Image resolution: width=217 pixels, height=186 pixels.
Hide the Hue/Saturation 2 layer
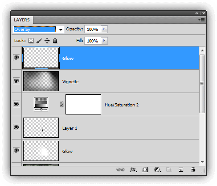click(x=16, y=104)
